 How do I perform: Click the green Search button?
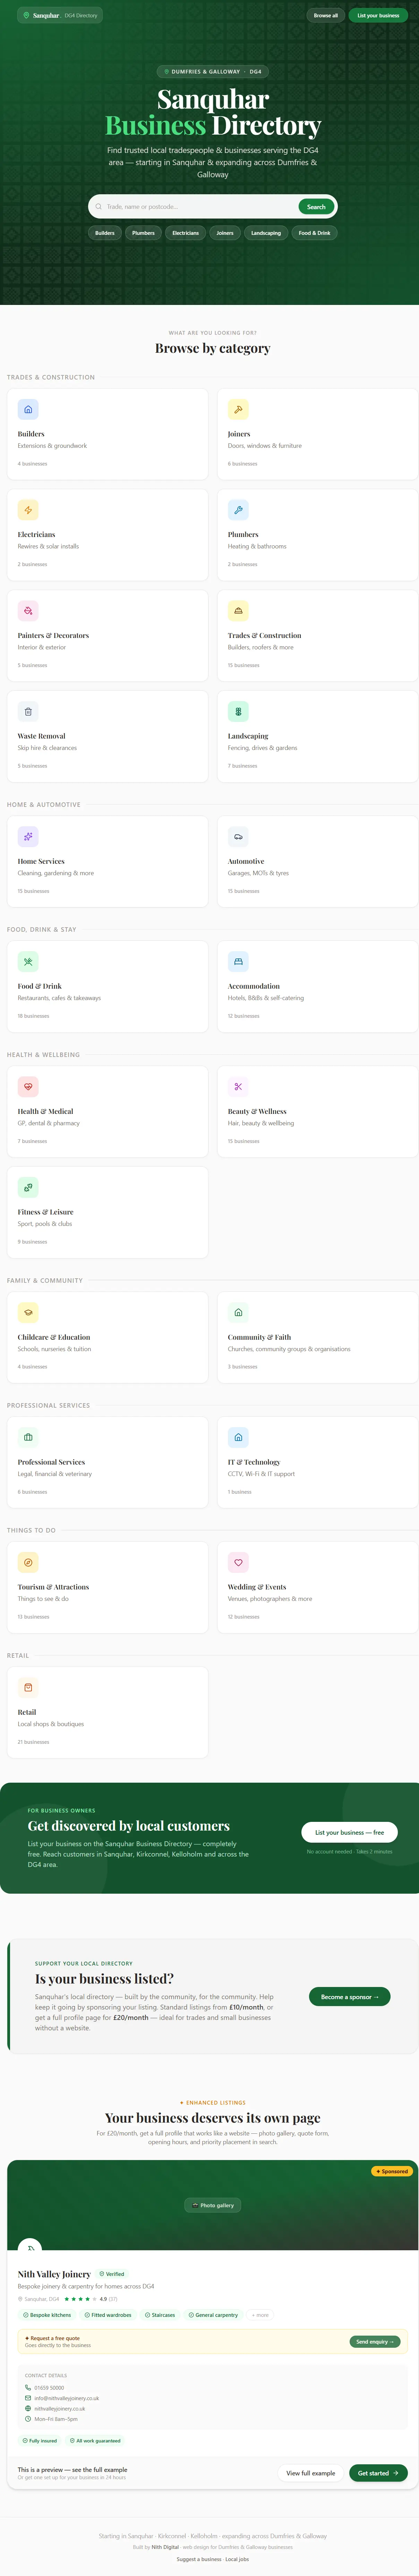click(316, 207)
